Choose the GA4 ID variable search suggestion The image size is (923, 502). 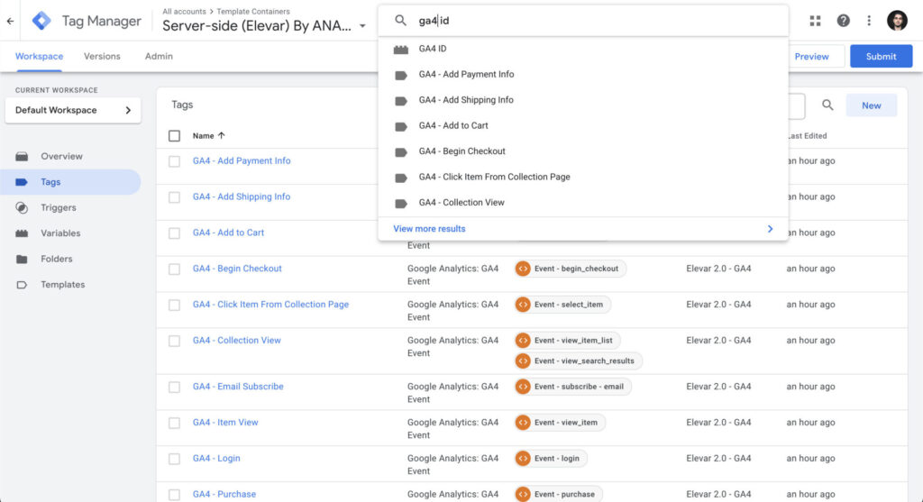(x=433, y=49)
